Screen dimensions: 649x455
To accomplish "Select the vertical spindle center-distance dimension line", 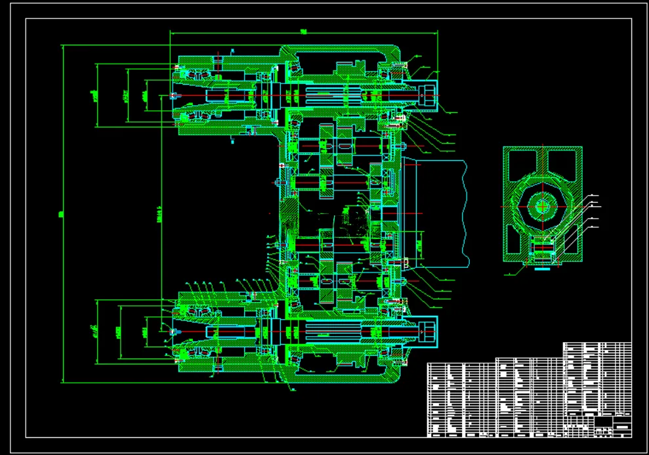I will pyautogui.click(x=161, y=213).
